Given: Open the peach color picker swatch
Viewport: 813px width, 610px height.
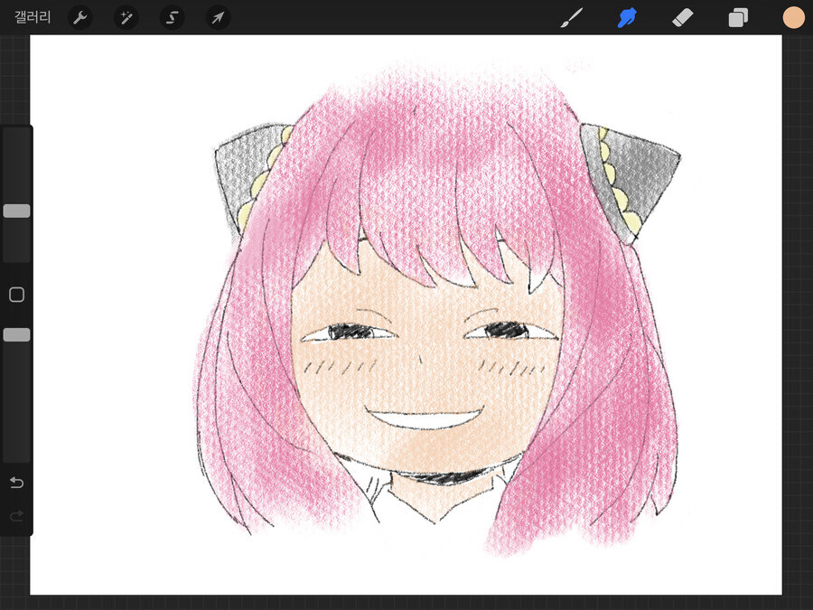Looking at the screenshot, I should (793, 18).
